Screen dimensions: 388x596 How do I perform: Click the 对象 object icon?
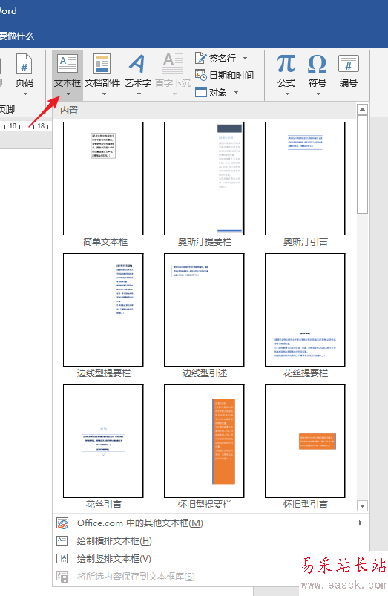[200, 92]
